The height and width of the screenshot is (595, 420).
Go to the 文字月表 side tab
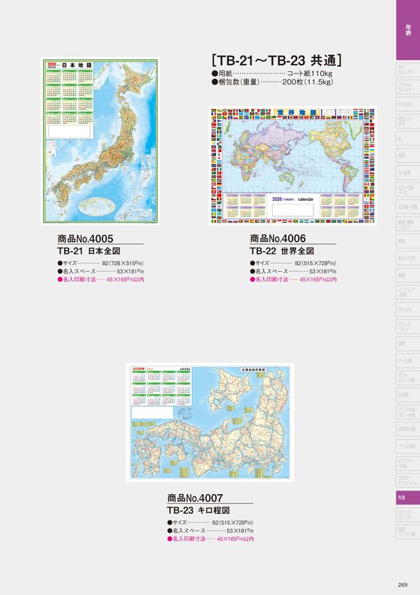(408, 104)
